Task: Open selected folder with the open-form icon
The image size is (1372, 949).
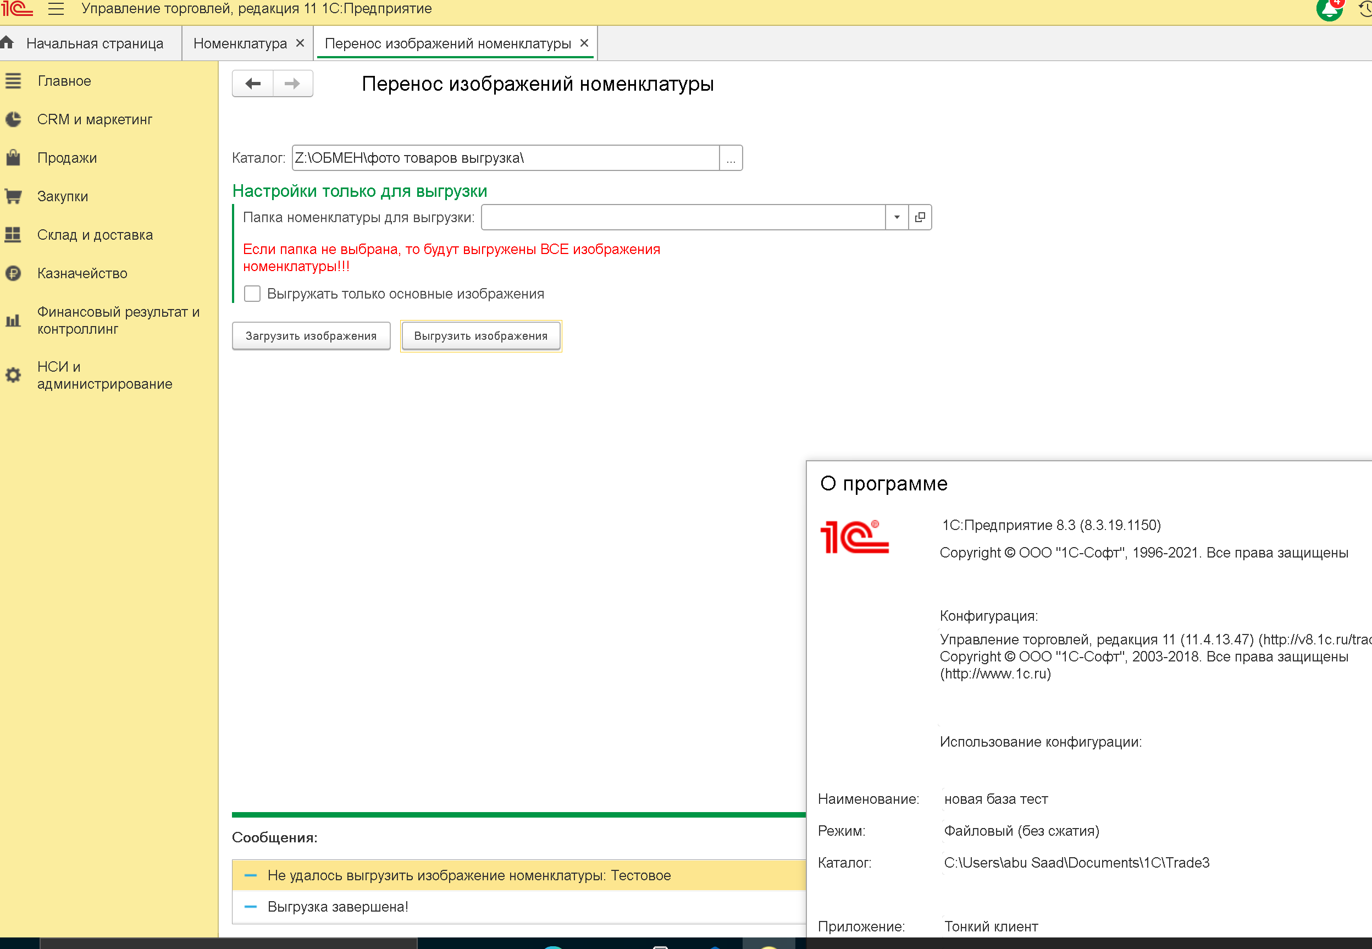Action: coord(920,217)
